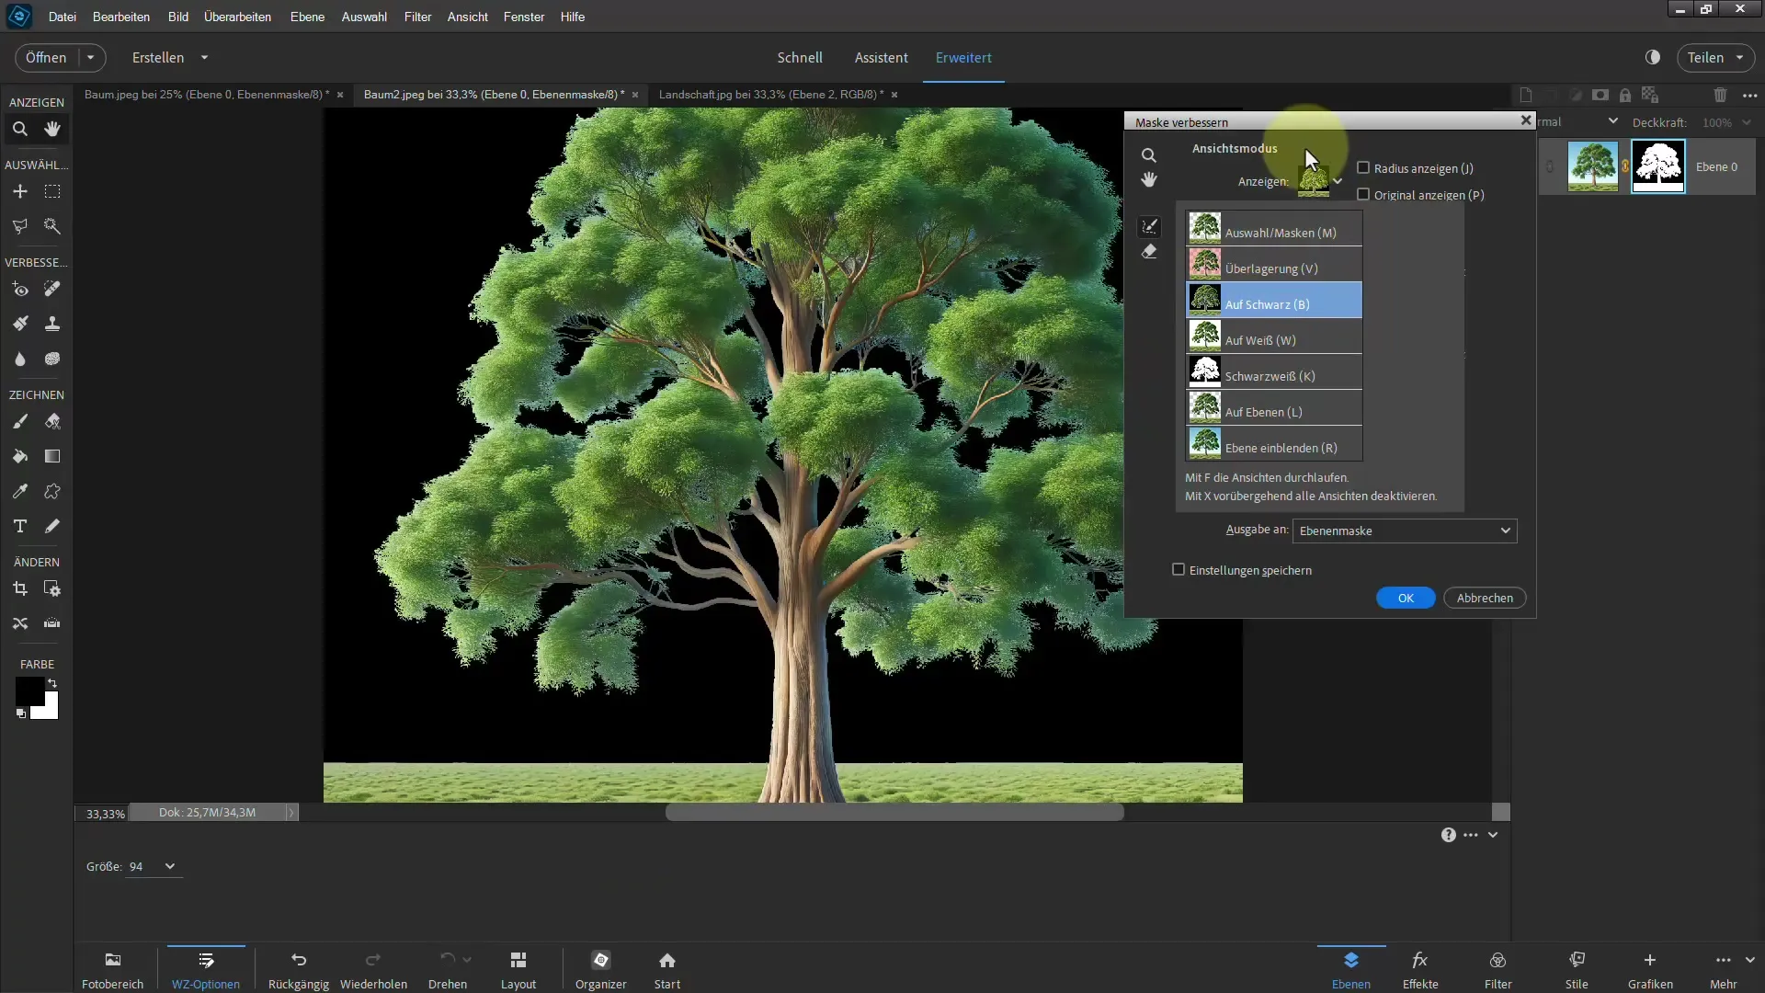Swap foreground and background colors
1765x993 pixels.
click(x=52, y=683)
